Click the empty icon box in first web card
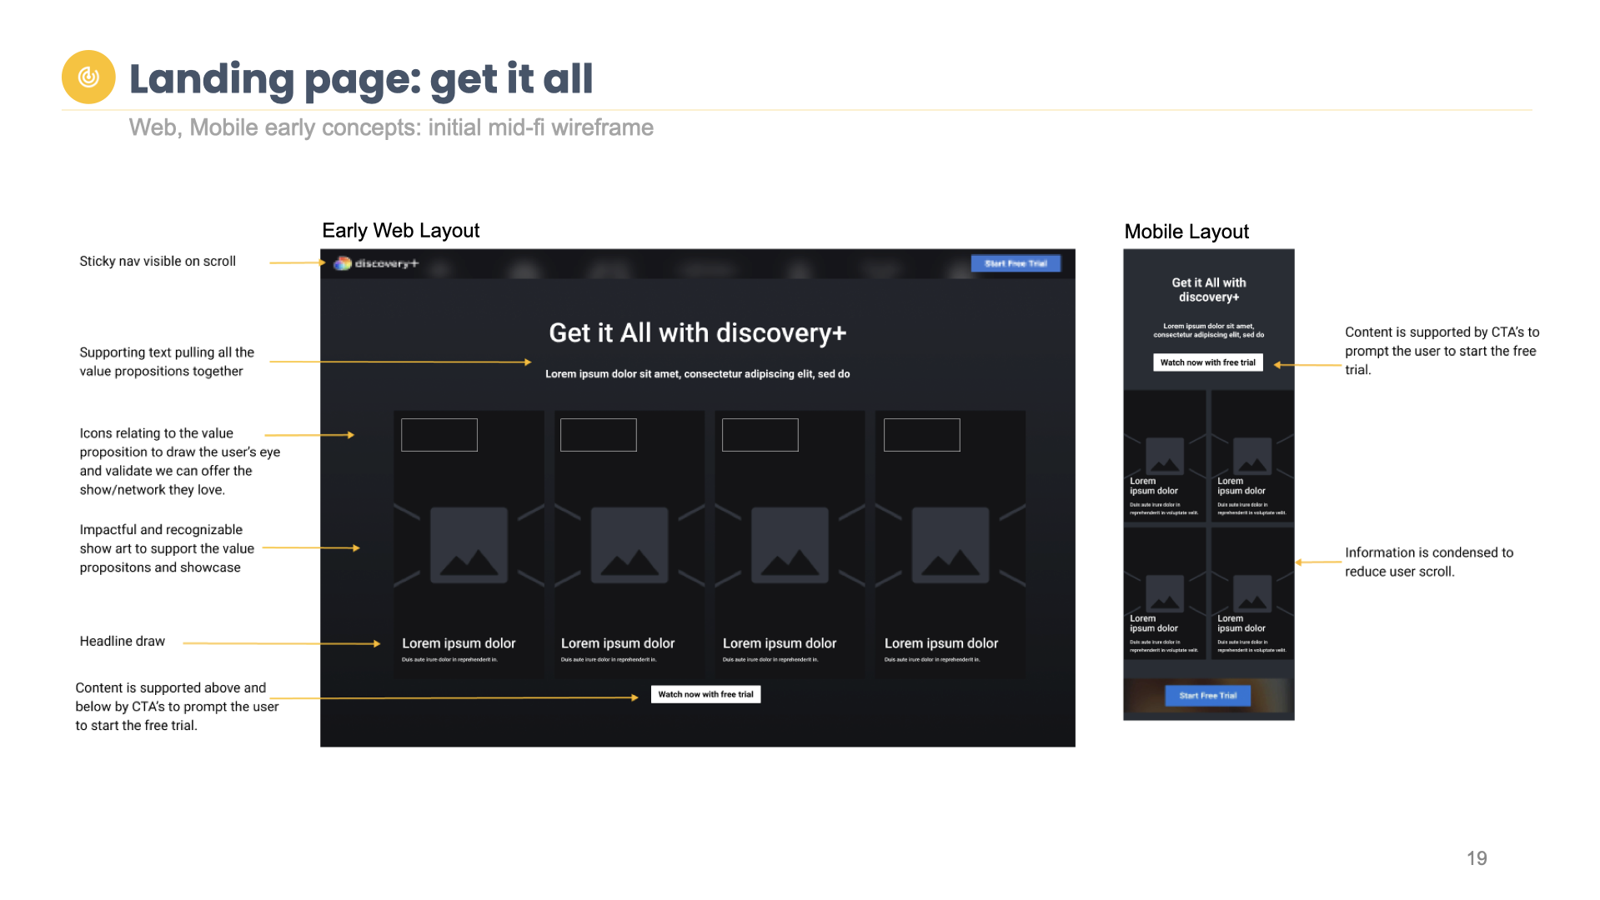 point(439,435)
